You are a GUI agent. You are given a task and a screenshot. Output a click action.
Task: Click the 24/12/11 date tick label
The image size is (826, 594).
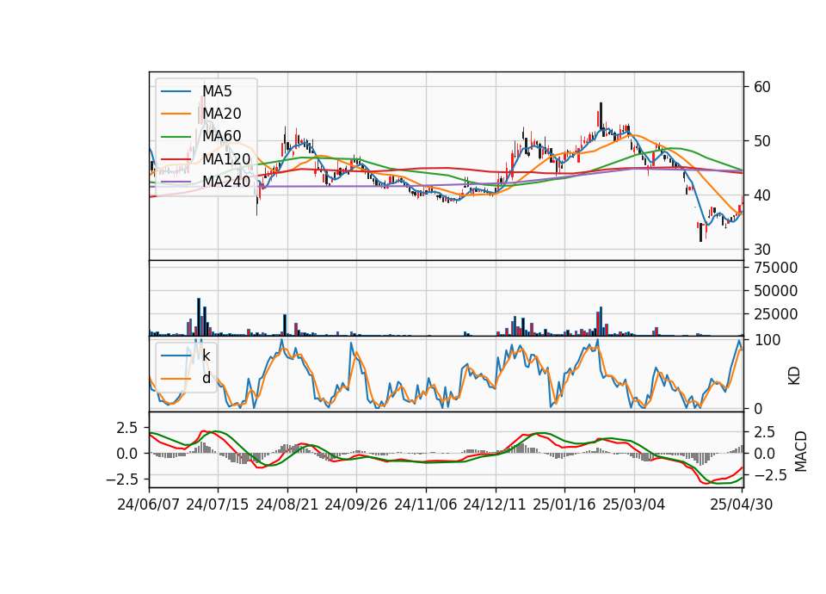tap(495, 504)
